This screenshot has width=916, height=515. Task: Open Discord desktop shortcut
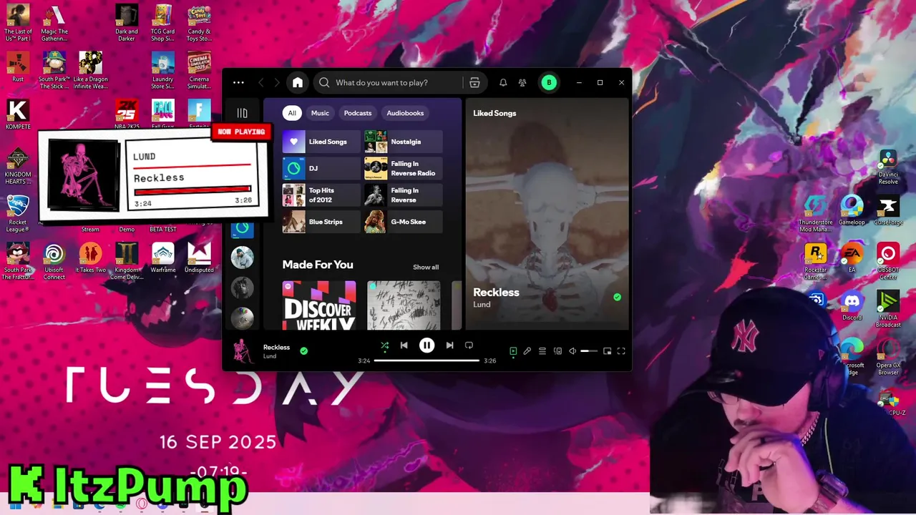click(x=852, y=306)
